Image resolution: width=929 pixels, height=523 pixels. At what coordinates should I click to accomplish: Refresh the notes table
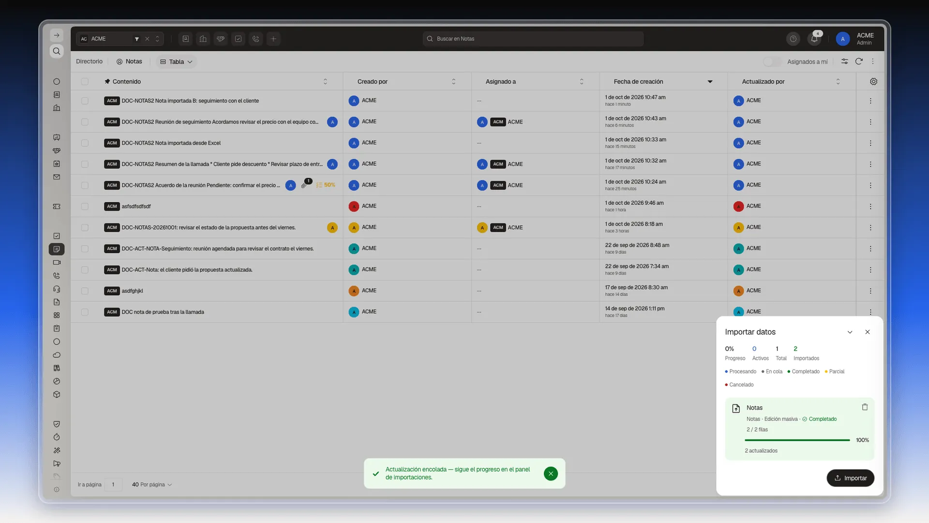point(859,62)
